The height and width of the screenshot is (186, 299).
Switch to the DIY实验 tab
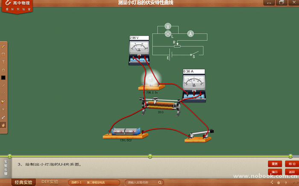click(50, 182)
